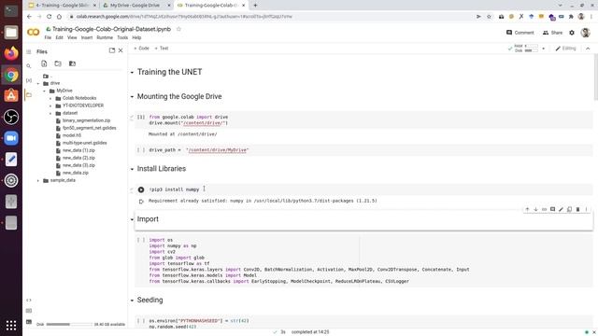This screenshot has width=598, height=336.
Task: Collapse the Training the UNET section
Action: point(132,73)
